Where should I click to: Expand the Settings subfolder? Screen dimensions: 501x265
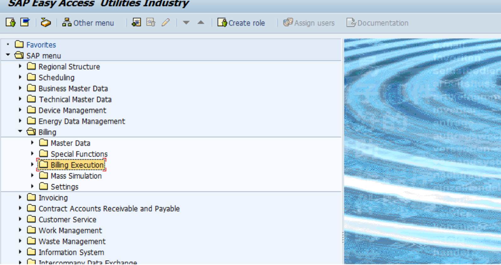pyautogui.click(x=32, y=186)
